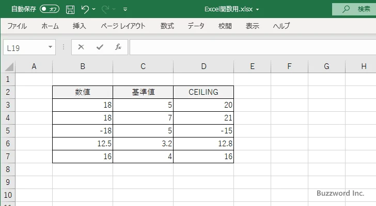376x206 pixels.
Task: Click the 数値 header cell
Action: pos(83,92)
